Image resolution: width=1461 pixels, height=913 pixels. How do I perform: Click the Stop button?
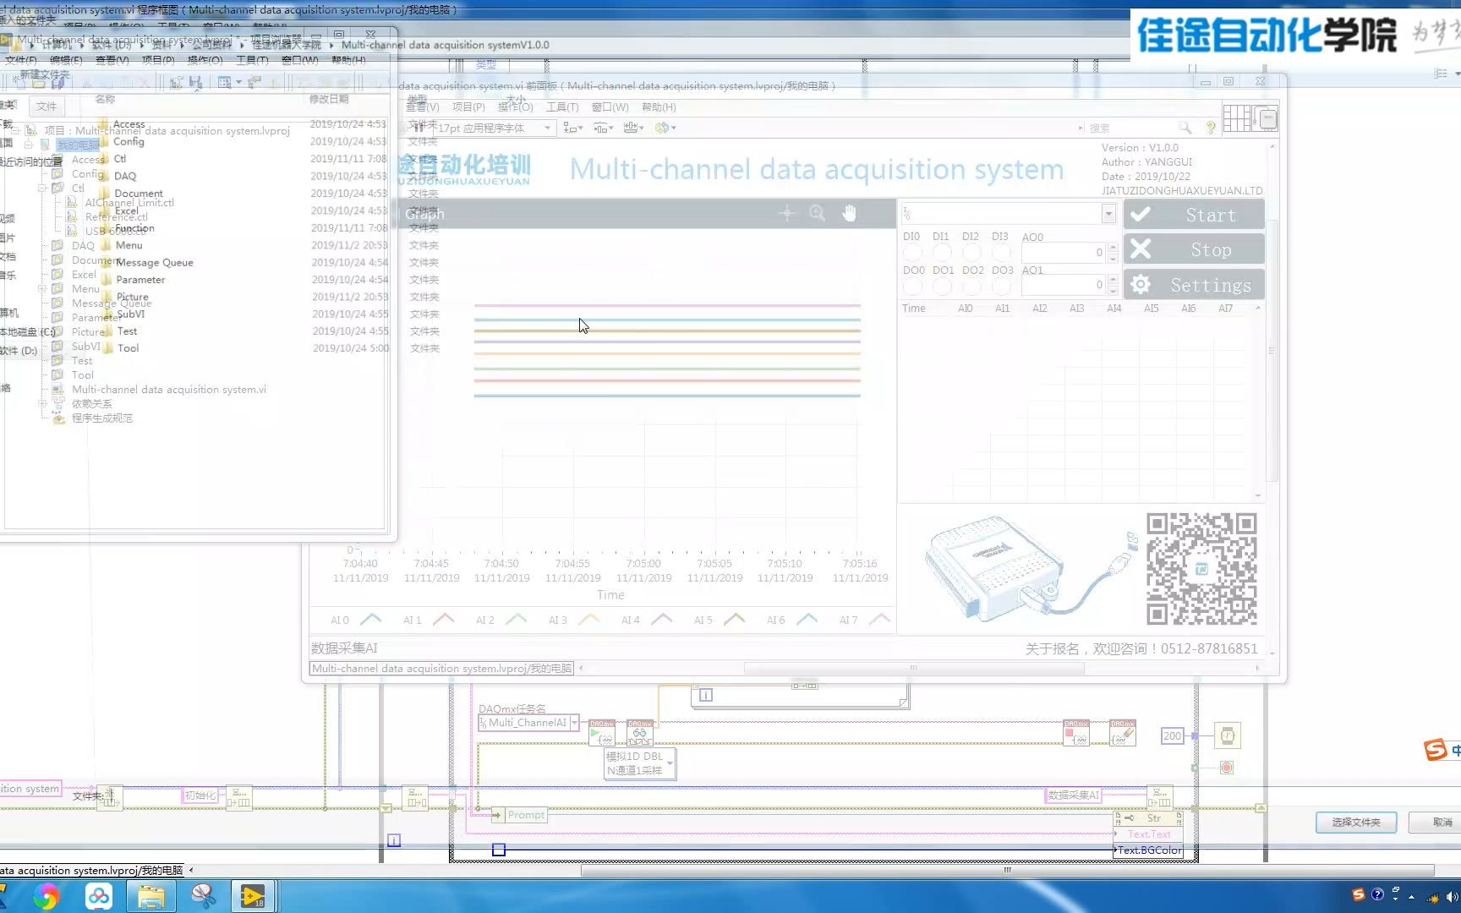(1194, 249)
